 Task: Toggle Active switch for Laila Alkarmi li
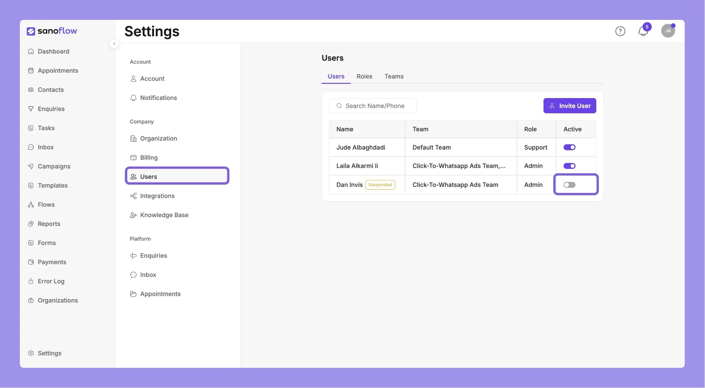coord(569,166)
